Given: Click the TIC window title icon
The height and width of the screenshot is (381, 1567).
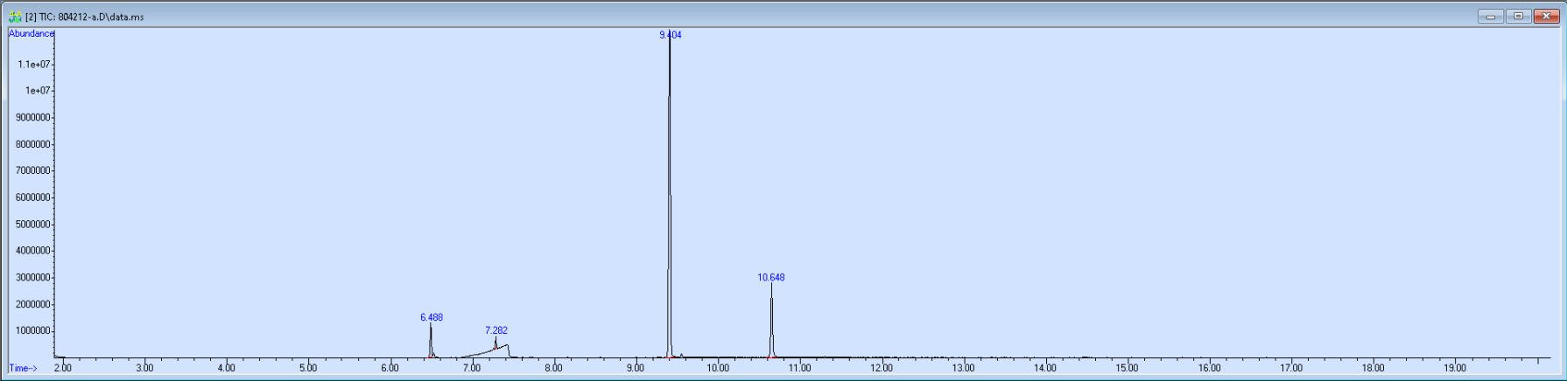Looking at the screenshot, I should pos(15,17).
